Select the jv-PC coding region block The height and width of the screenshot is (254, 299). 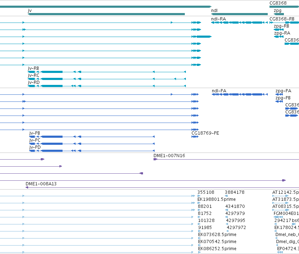(52, 144)
